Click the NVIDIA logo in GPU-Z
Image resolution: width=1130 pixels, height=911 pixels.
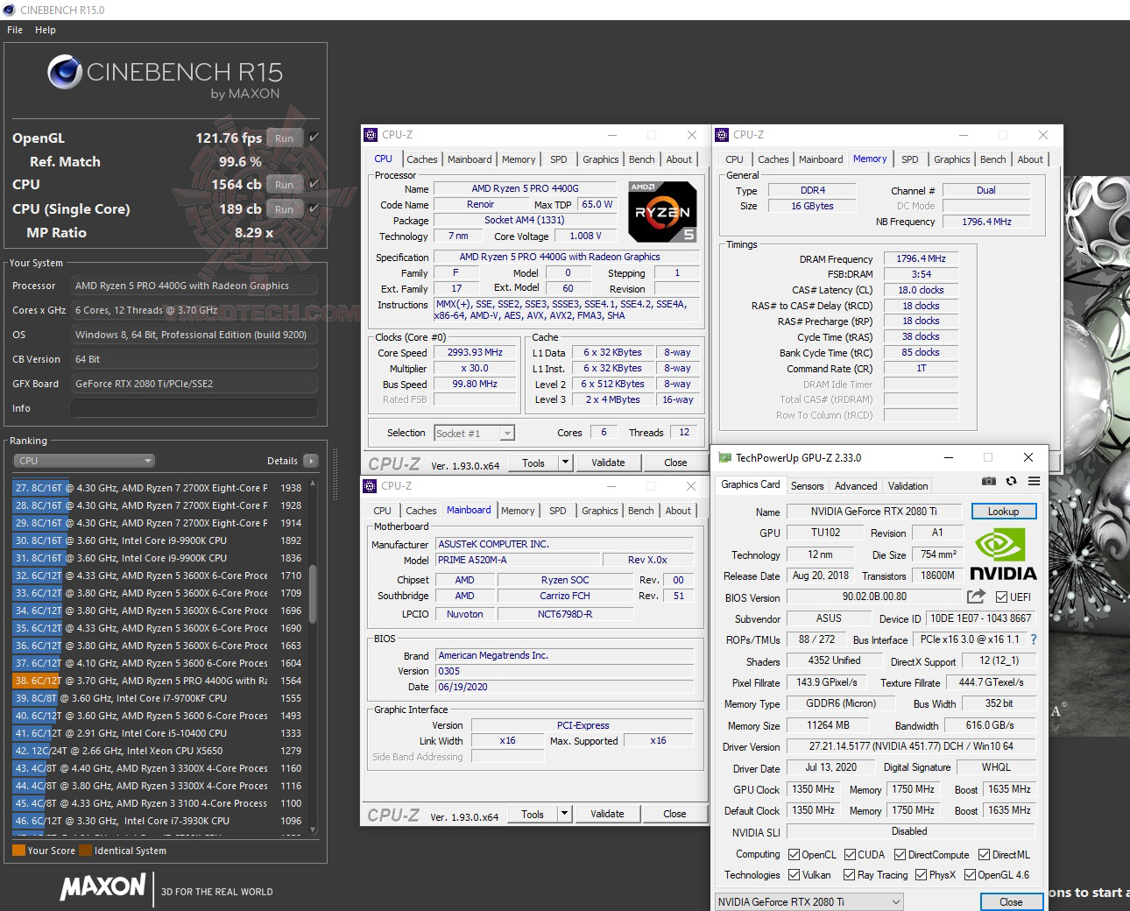coord(1004,554)
